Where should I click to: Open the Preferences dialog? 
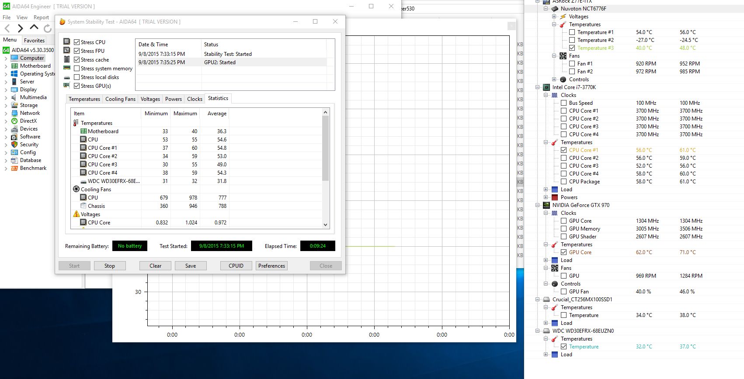[x=271, y=265]
